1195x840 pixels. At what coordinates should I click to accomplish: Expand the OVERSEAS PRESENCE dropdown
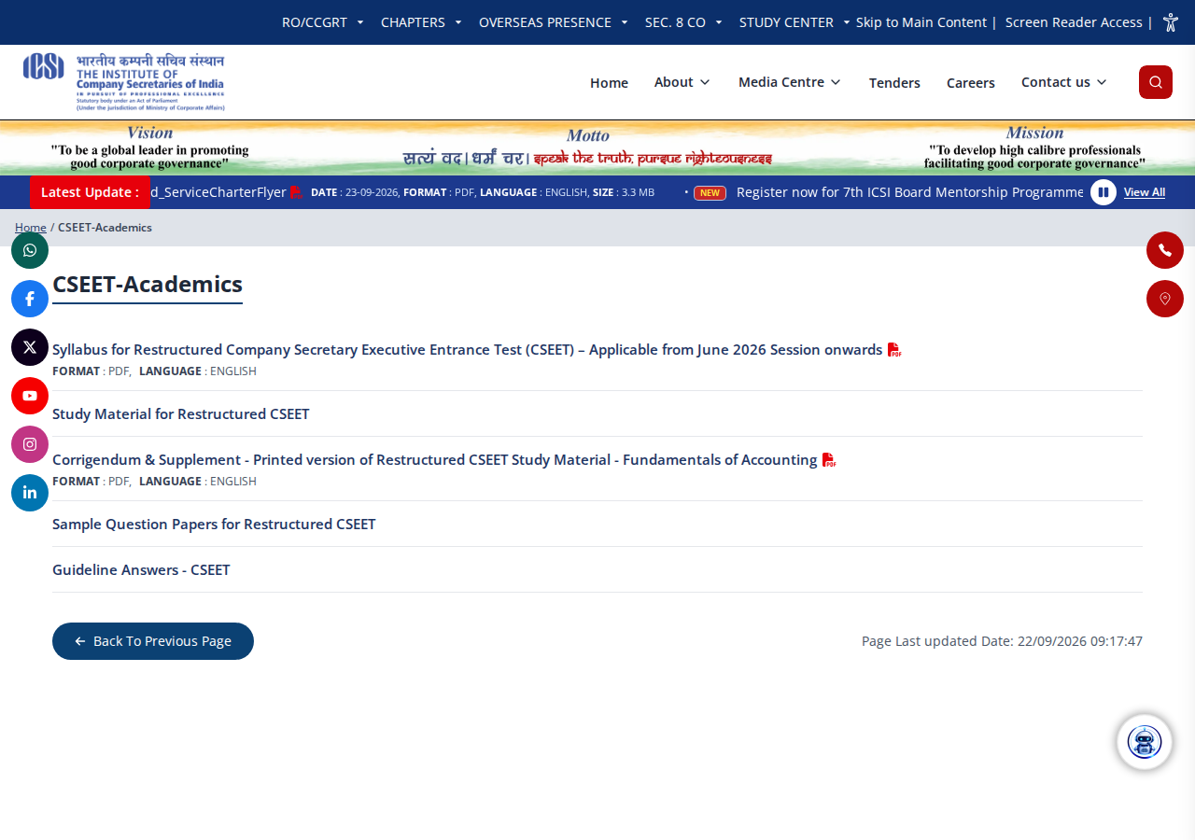tap(554, 22)
